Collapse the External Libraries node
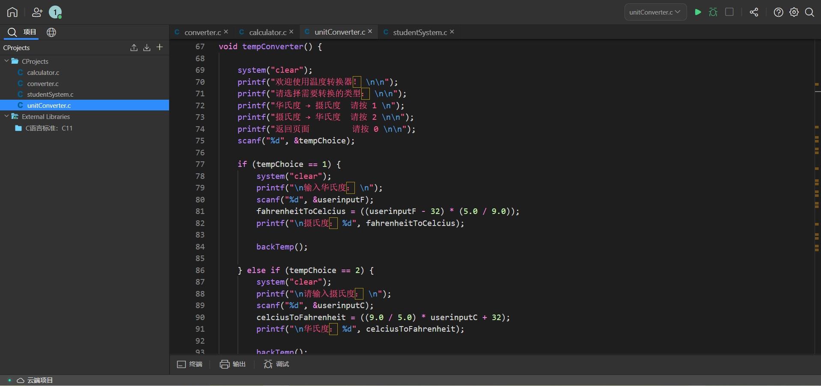The width and height of the screenshot is (821, 386). pos(6,116)
